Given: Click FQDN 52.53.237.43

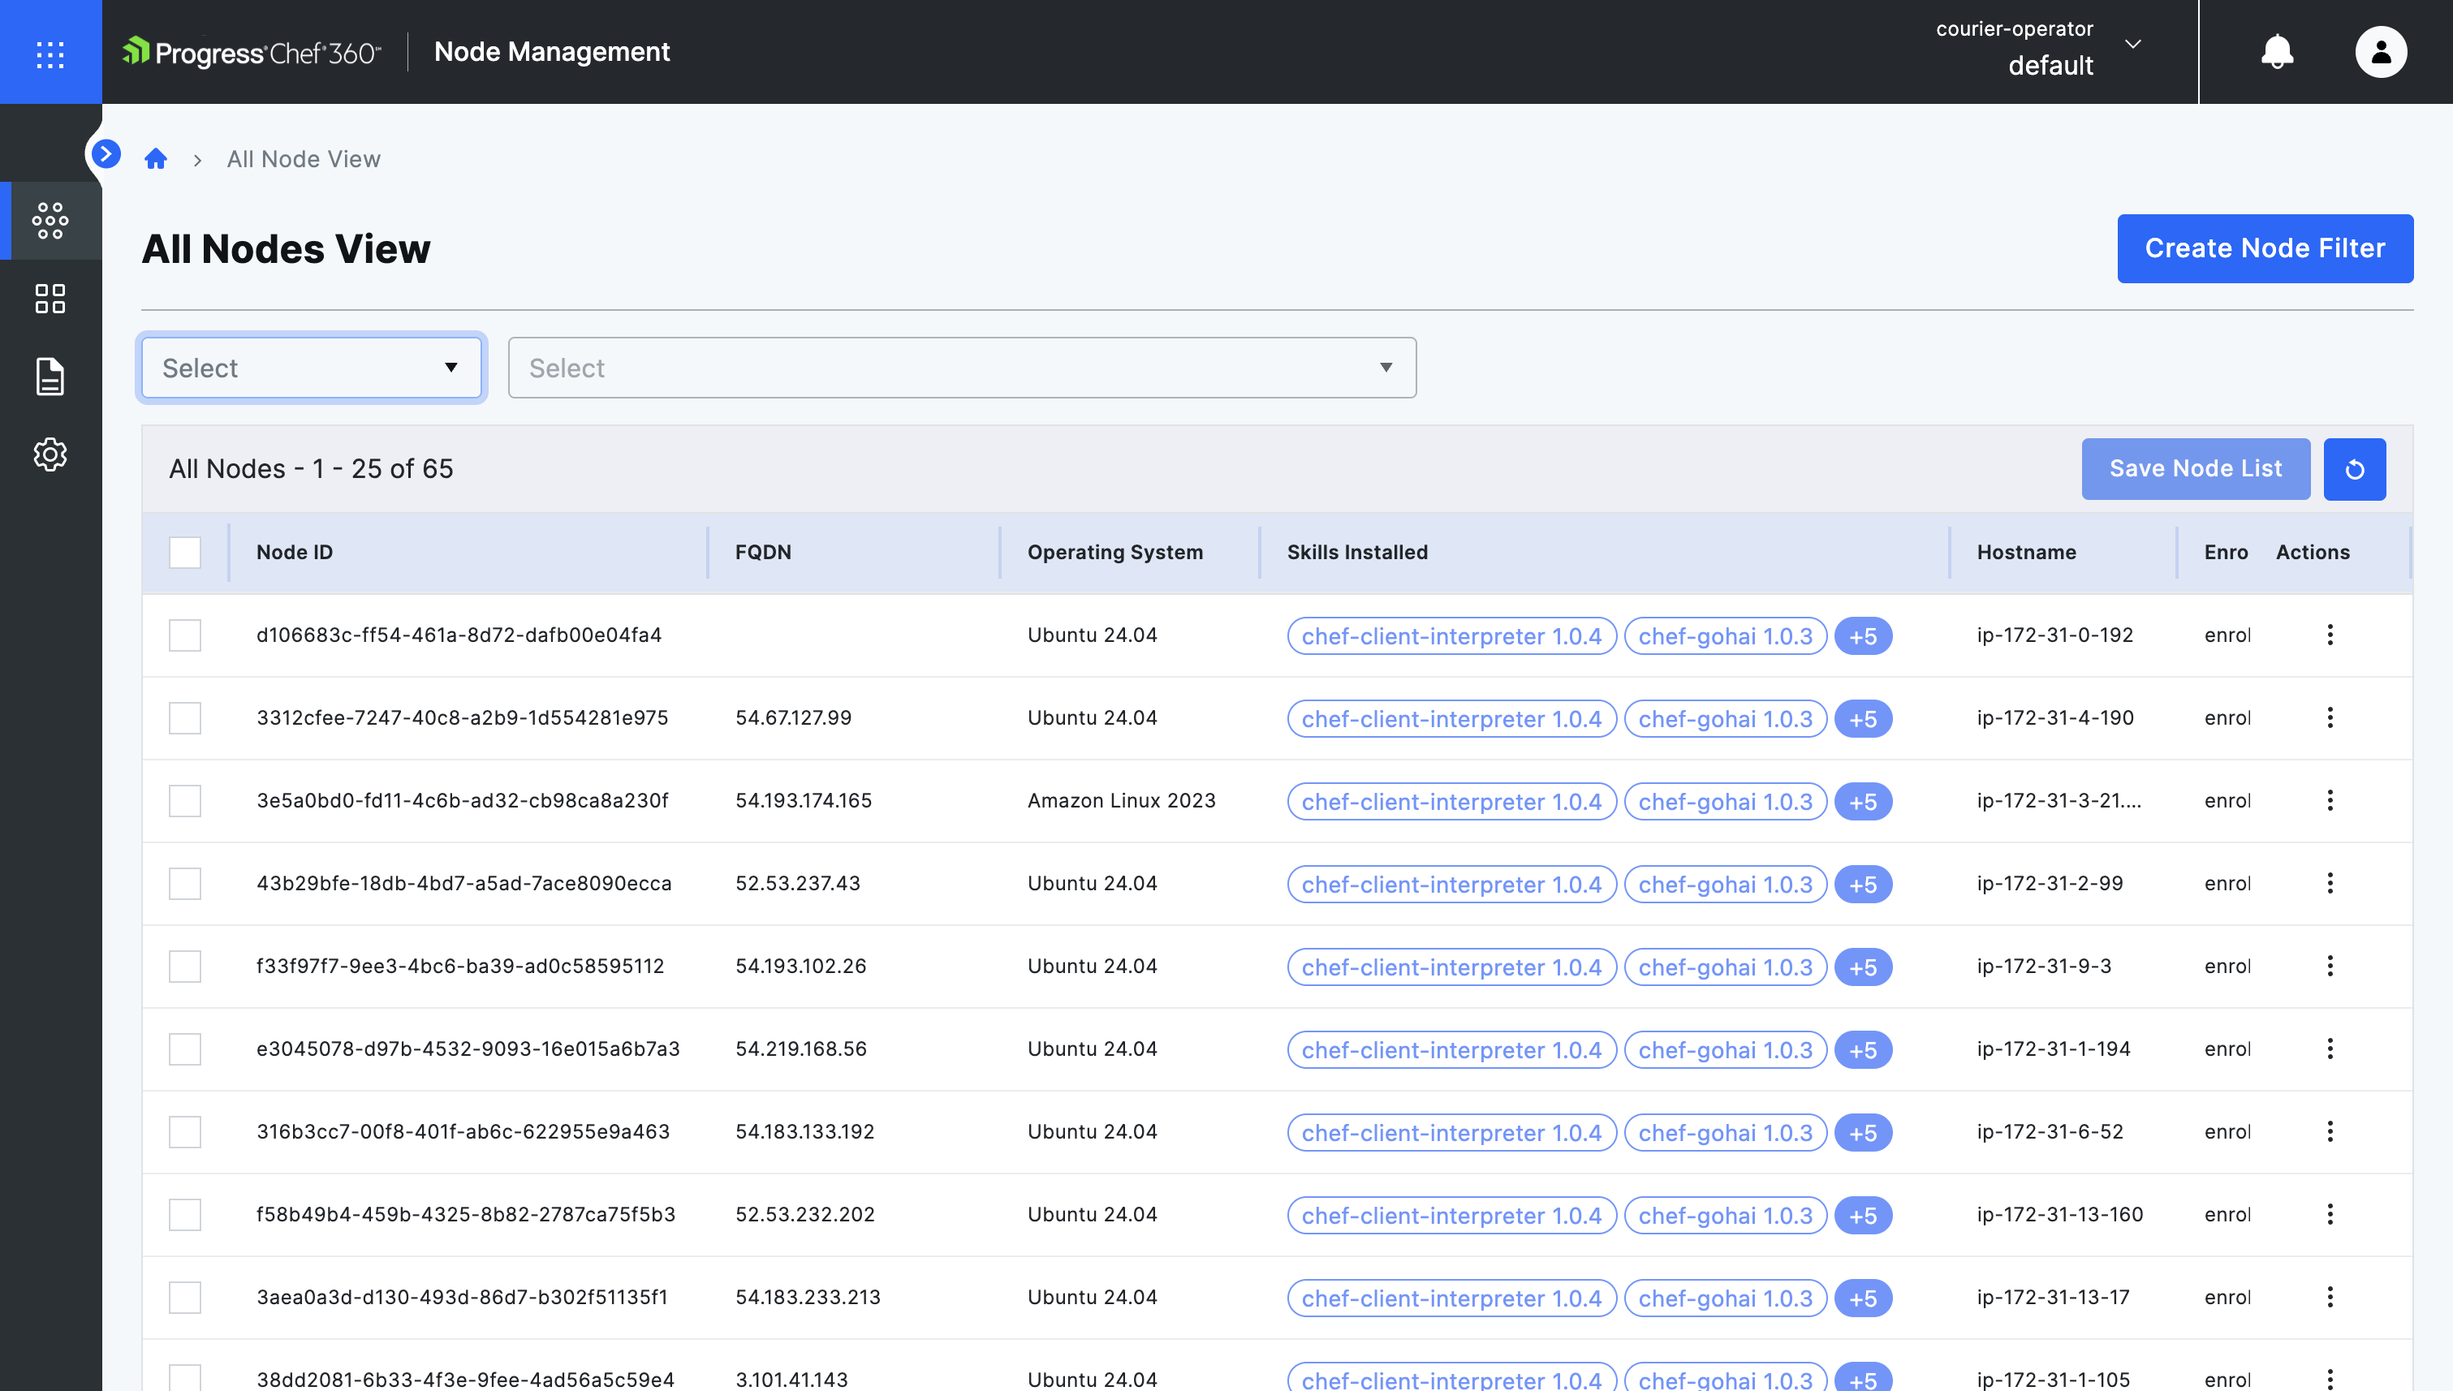Looking at the screenshot, I should (798, 883).
